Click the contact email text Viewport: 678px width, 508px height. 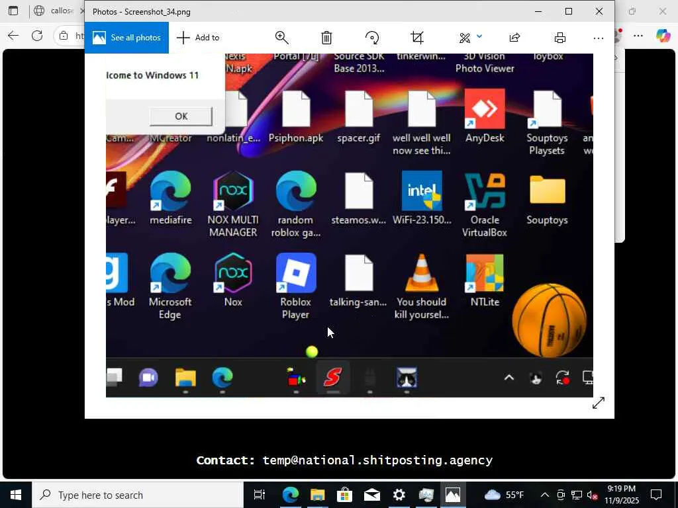click(377, 460)
